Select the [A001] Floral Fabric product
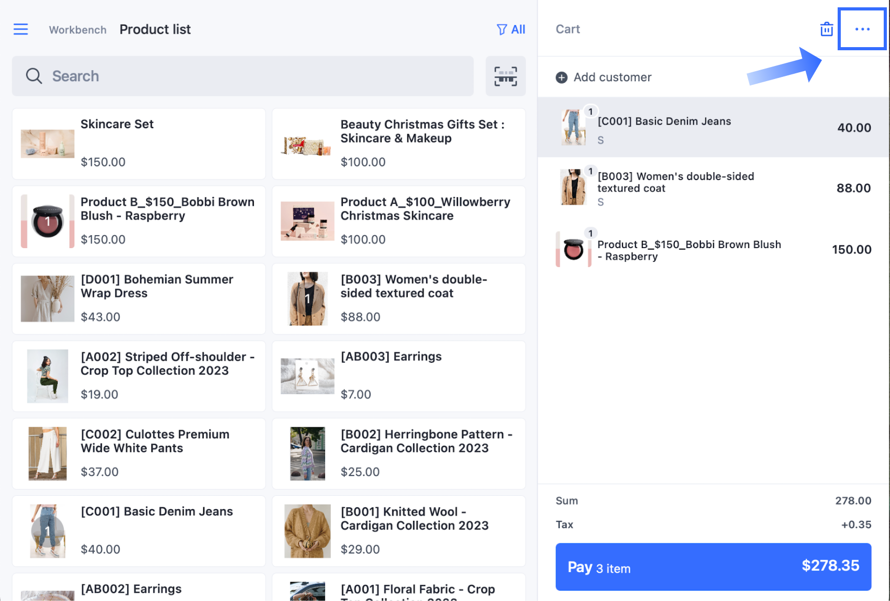This screenshot has height=601, width=890. [399, 587]
